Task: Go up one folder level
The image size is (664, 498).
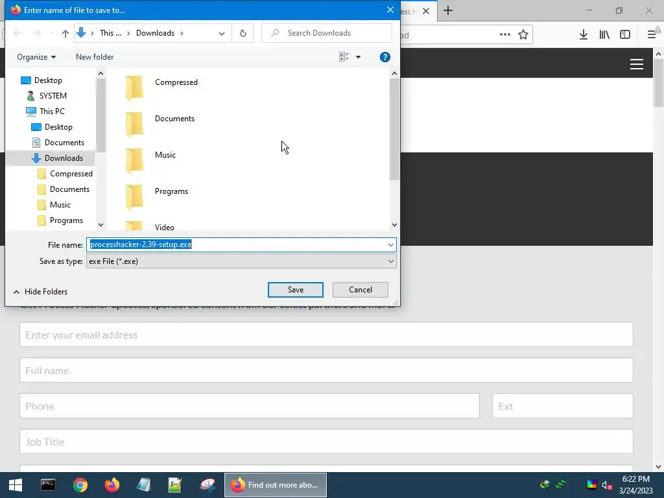Action: pos(65,33)
